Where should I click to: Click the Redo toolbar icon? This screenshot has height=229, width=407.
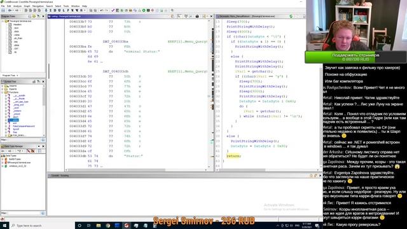click(x=106, y=10)
